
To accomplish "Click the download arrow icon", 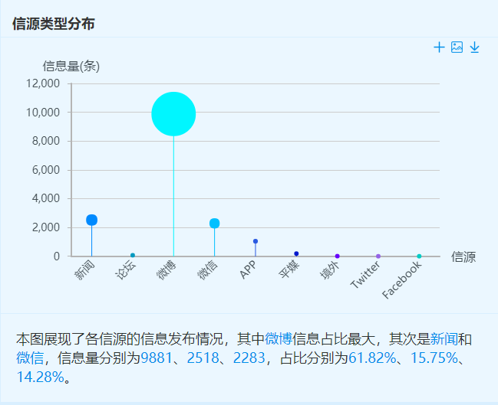I will 474,47.
